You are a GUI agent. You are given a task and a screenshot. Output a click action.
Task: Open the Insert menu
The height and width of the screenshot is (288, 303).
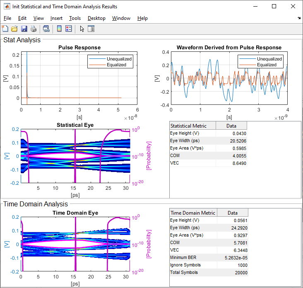pyautogui.click(x=56, y=18)
